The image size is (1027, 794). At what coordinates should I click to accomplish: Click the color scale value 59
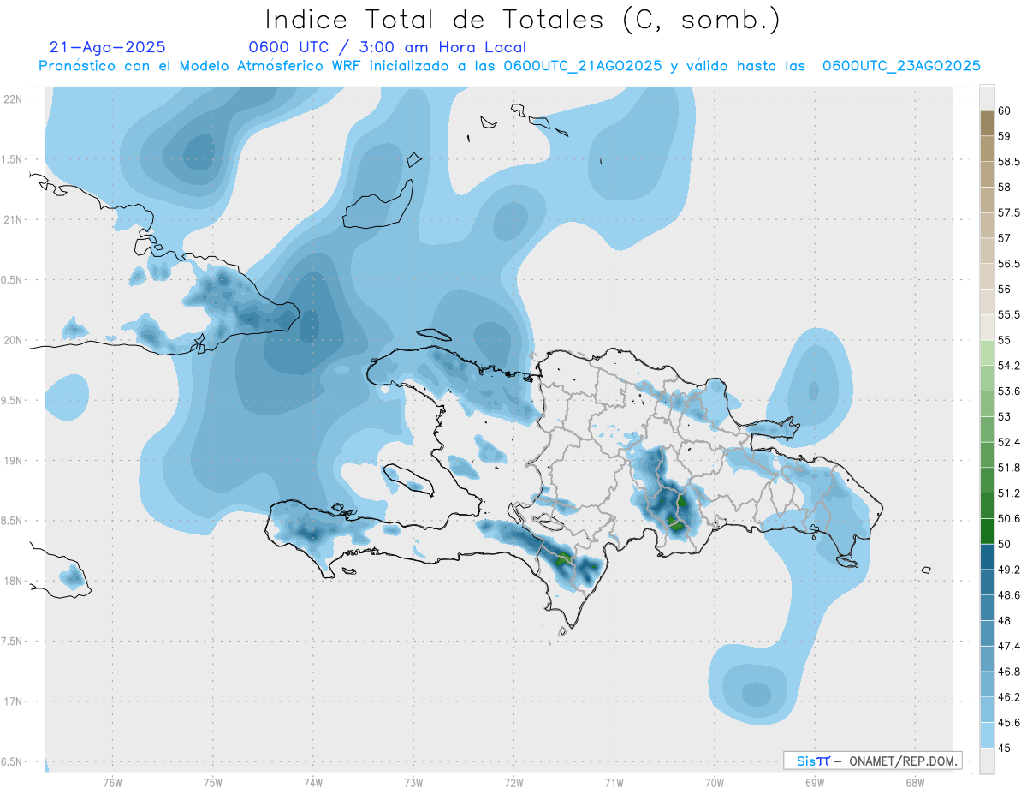pyautogui.click(x=1004, y=135)
